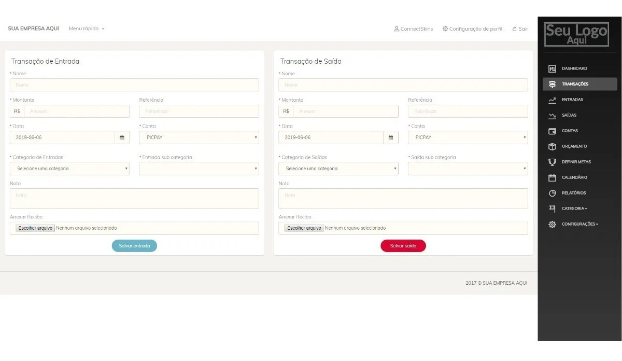Click the red Salvar saída button

coord(403,246)
